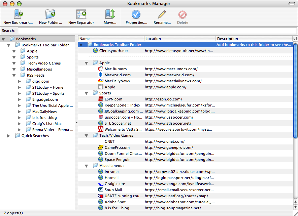Sort by the Name column header

[x=111, y=39]
